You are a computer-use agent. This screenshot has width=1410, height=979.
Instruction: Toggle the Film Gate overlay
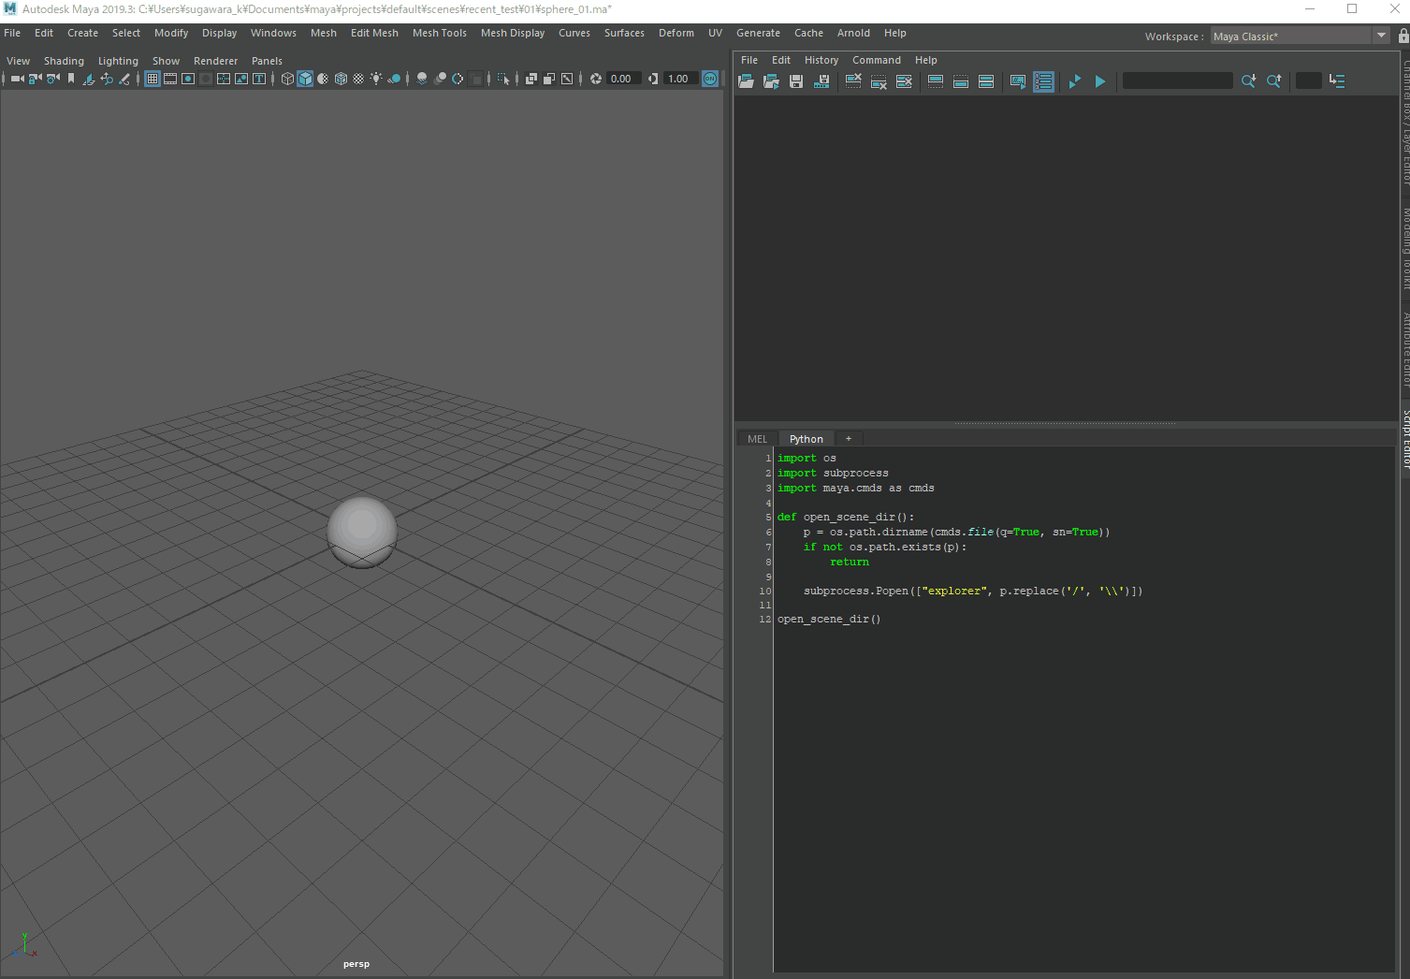coord(170,79)
